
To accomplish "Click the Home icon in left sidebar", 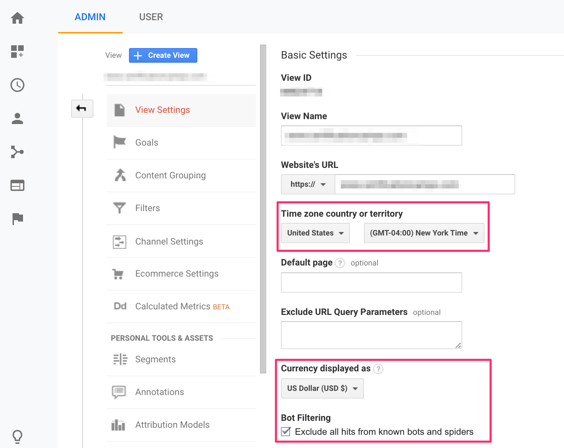I will (17, 18).
